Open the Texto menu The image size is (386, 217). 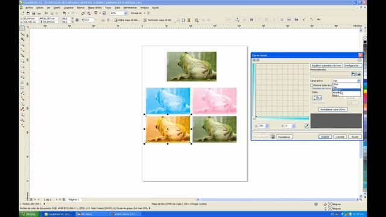(x=108, y=8)
